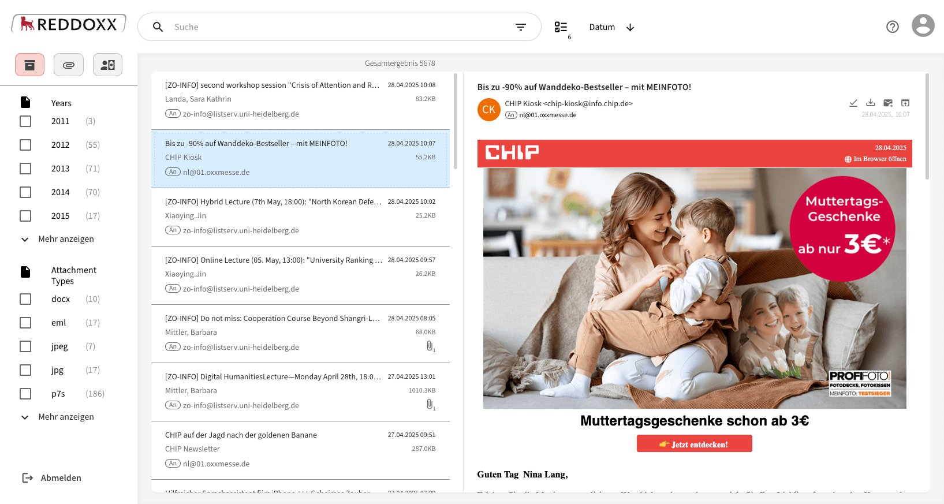Click the 'An' recipient badge in the opened email header
The height and width of the screenshot is (504, 944).
[x=511, y=115]
